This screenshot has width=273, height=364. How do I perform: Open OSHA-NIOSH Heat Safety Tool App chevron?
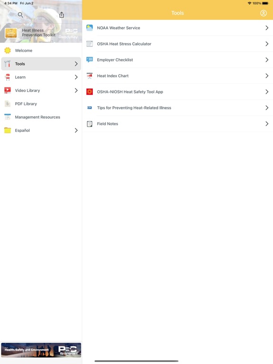267,91
